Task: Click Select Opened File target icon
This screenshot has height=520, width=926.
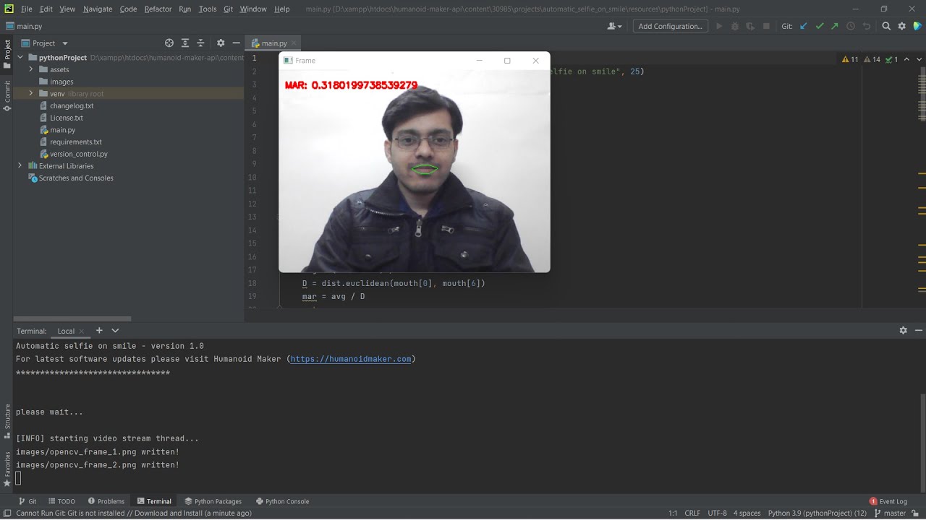Action: click(x=169, y=43)
